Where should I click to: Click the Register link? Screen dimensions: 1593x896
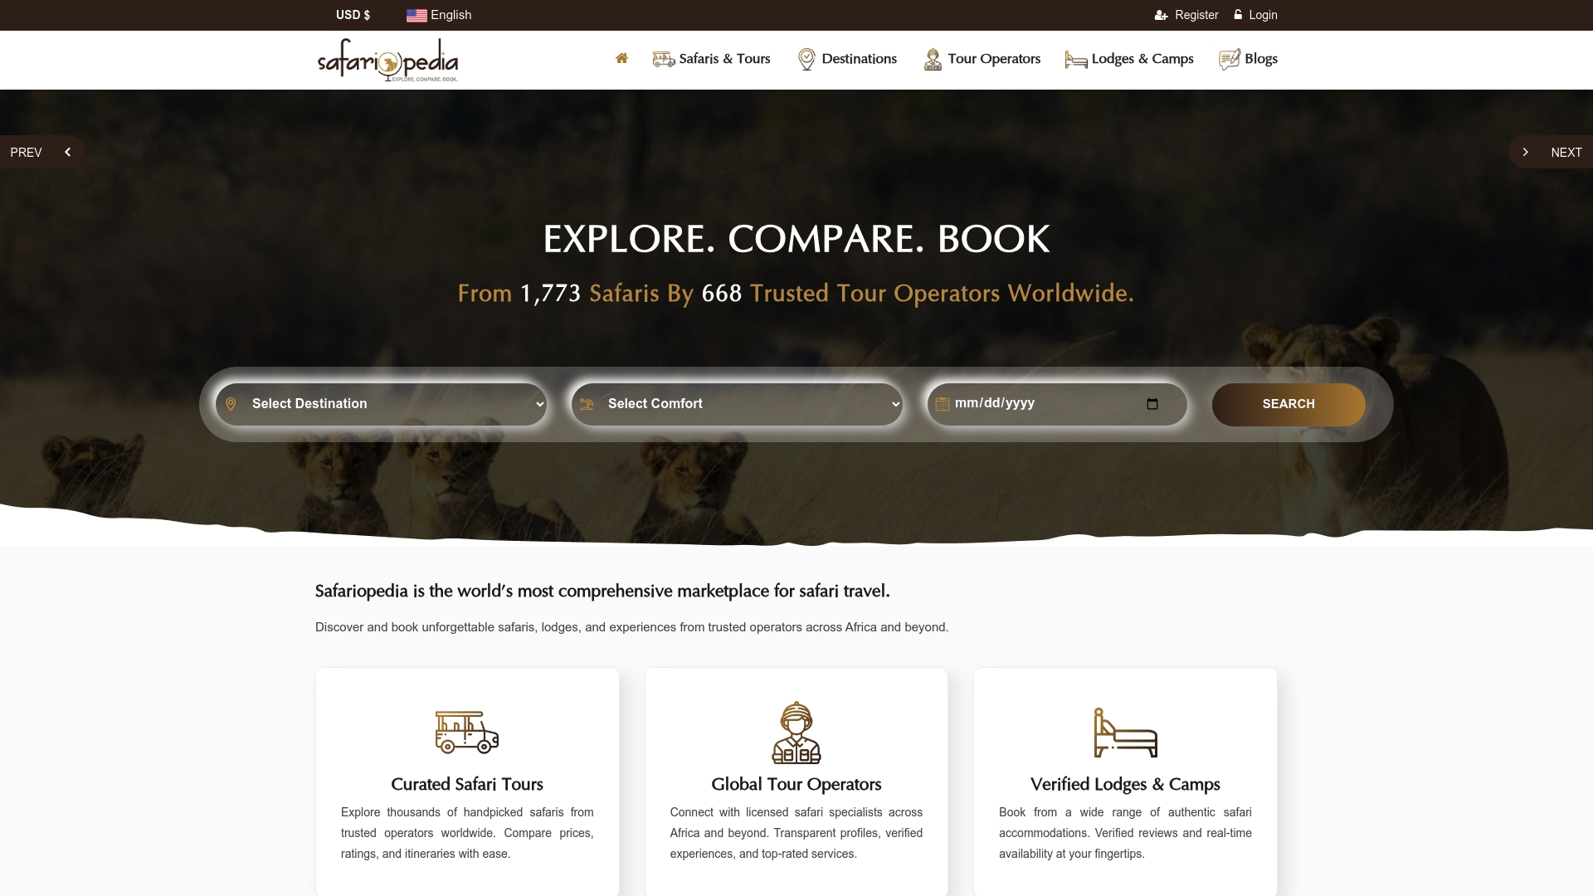pyautogui.click(x=1196, y=14)
